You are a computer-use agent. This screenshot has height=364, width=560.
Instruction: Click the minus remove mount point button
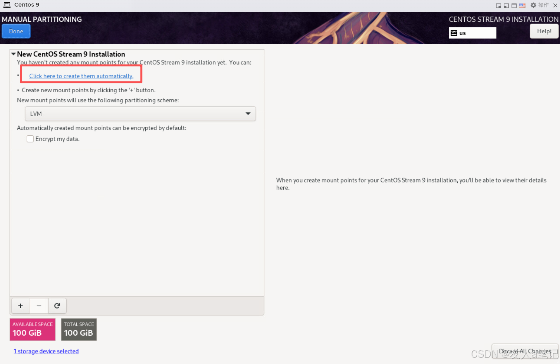coord(39,306)
